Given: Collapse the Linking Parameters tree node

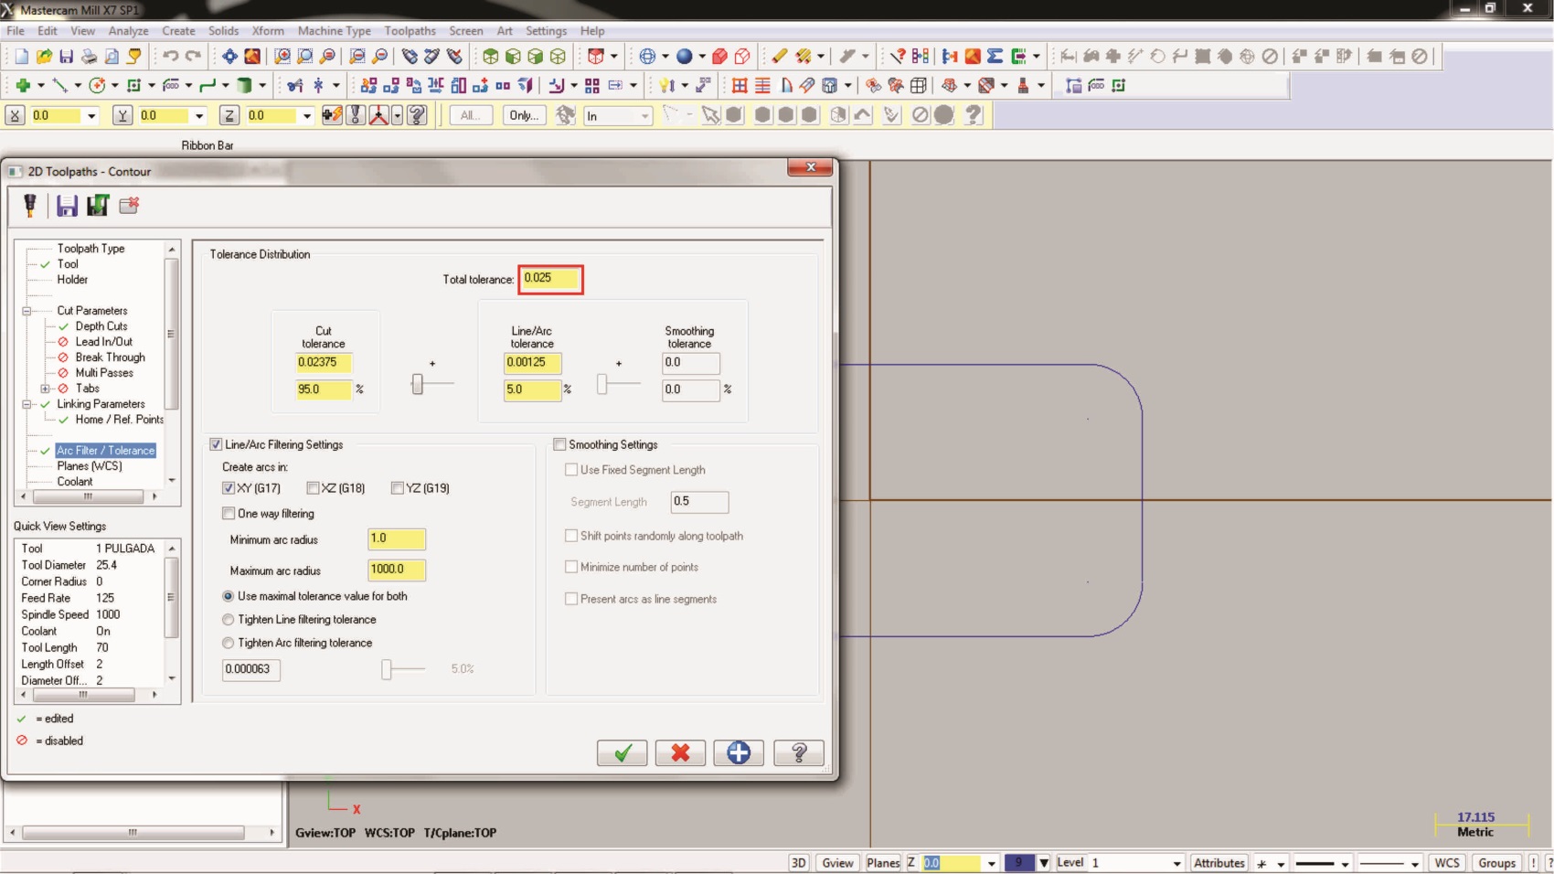Looking at the screenshot, I should tap(27, 404).
